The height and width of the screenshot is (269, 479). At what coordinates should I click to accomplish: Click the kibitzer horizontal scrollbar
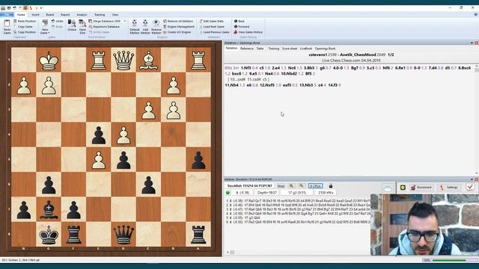click(x=232, y=253)
